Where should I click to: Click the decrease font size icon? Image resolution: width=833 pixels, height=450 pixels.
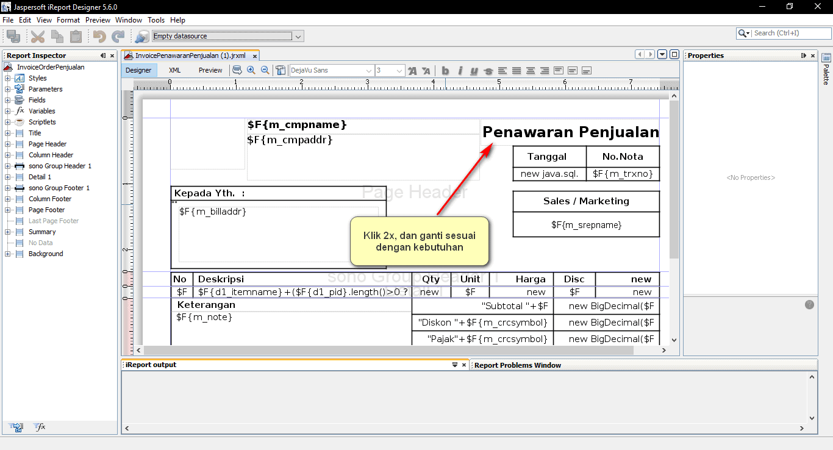(x=426, y=71)
